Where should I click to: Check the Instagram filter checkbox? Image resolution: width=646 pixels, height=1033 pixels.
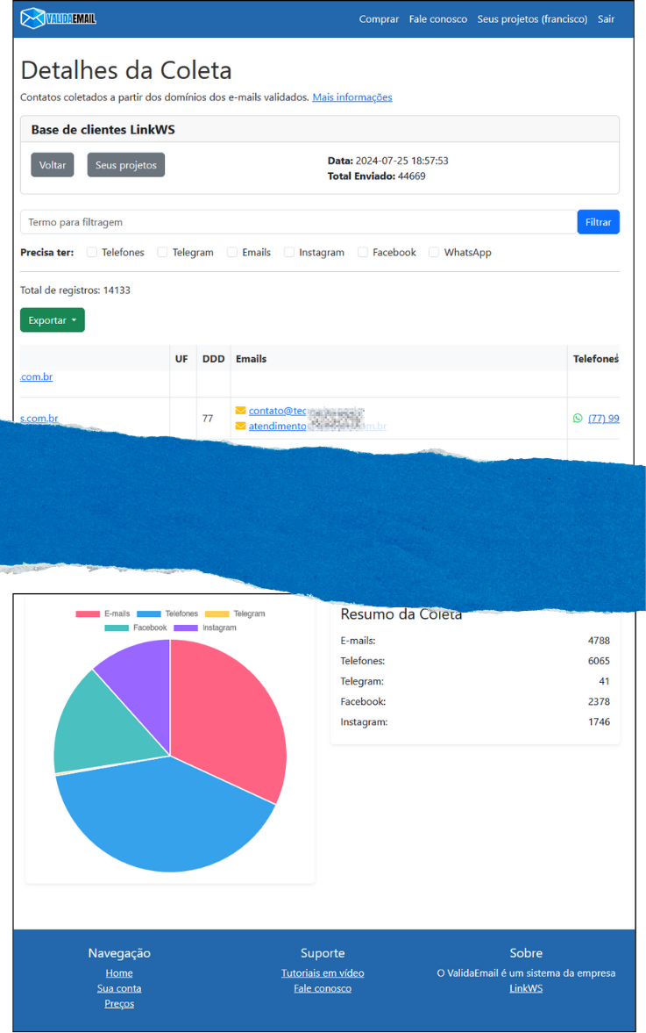289,253
